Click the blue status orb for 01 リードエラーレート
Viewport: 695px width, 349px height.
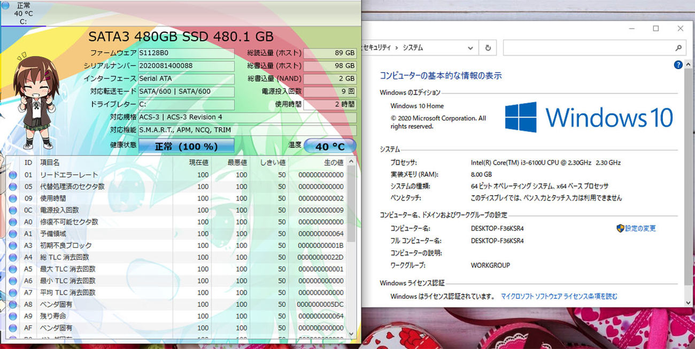(x=13, y=175)
